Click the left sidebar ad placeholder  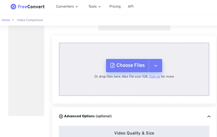click(26, 71)
